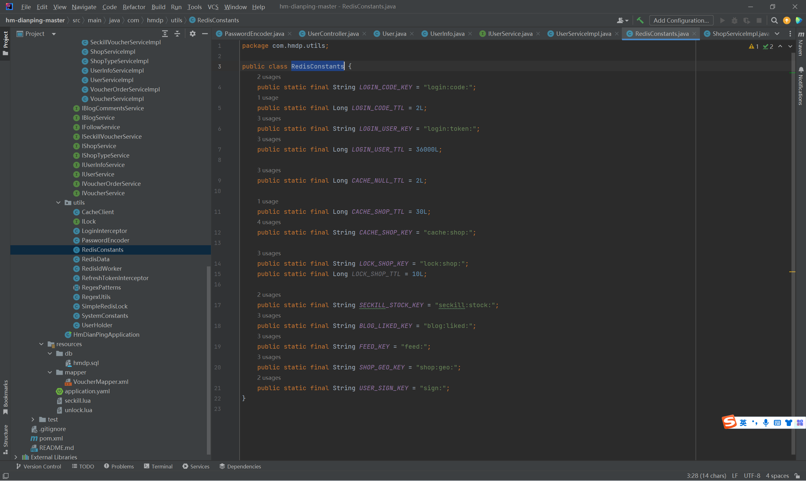This screenshot has height=481, width=806.
Task: Select RedisIdWorker in project tree
Action: tap(102, 268)
